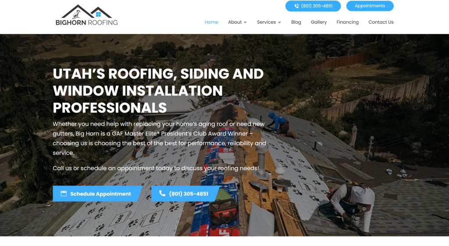The width and height of the screenshot is (449, 246).
Task: Click the blue window icon in the logo
Action: [x=98, y=14]
